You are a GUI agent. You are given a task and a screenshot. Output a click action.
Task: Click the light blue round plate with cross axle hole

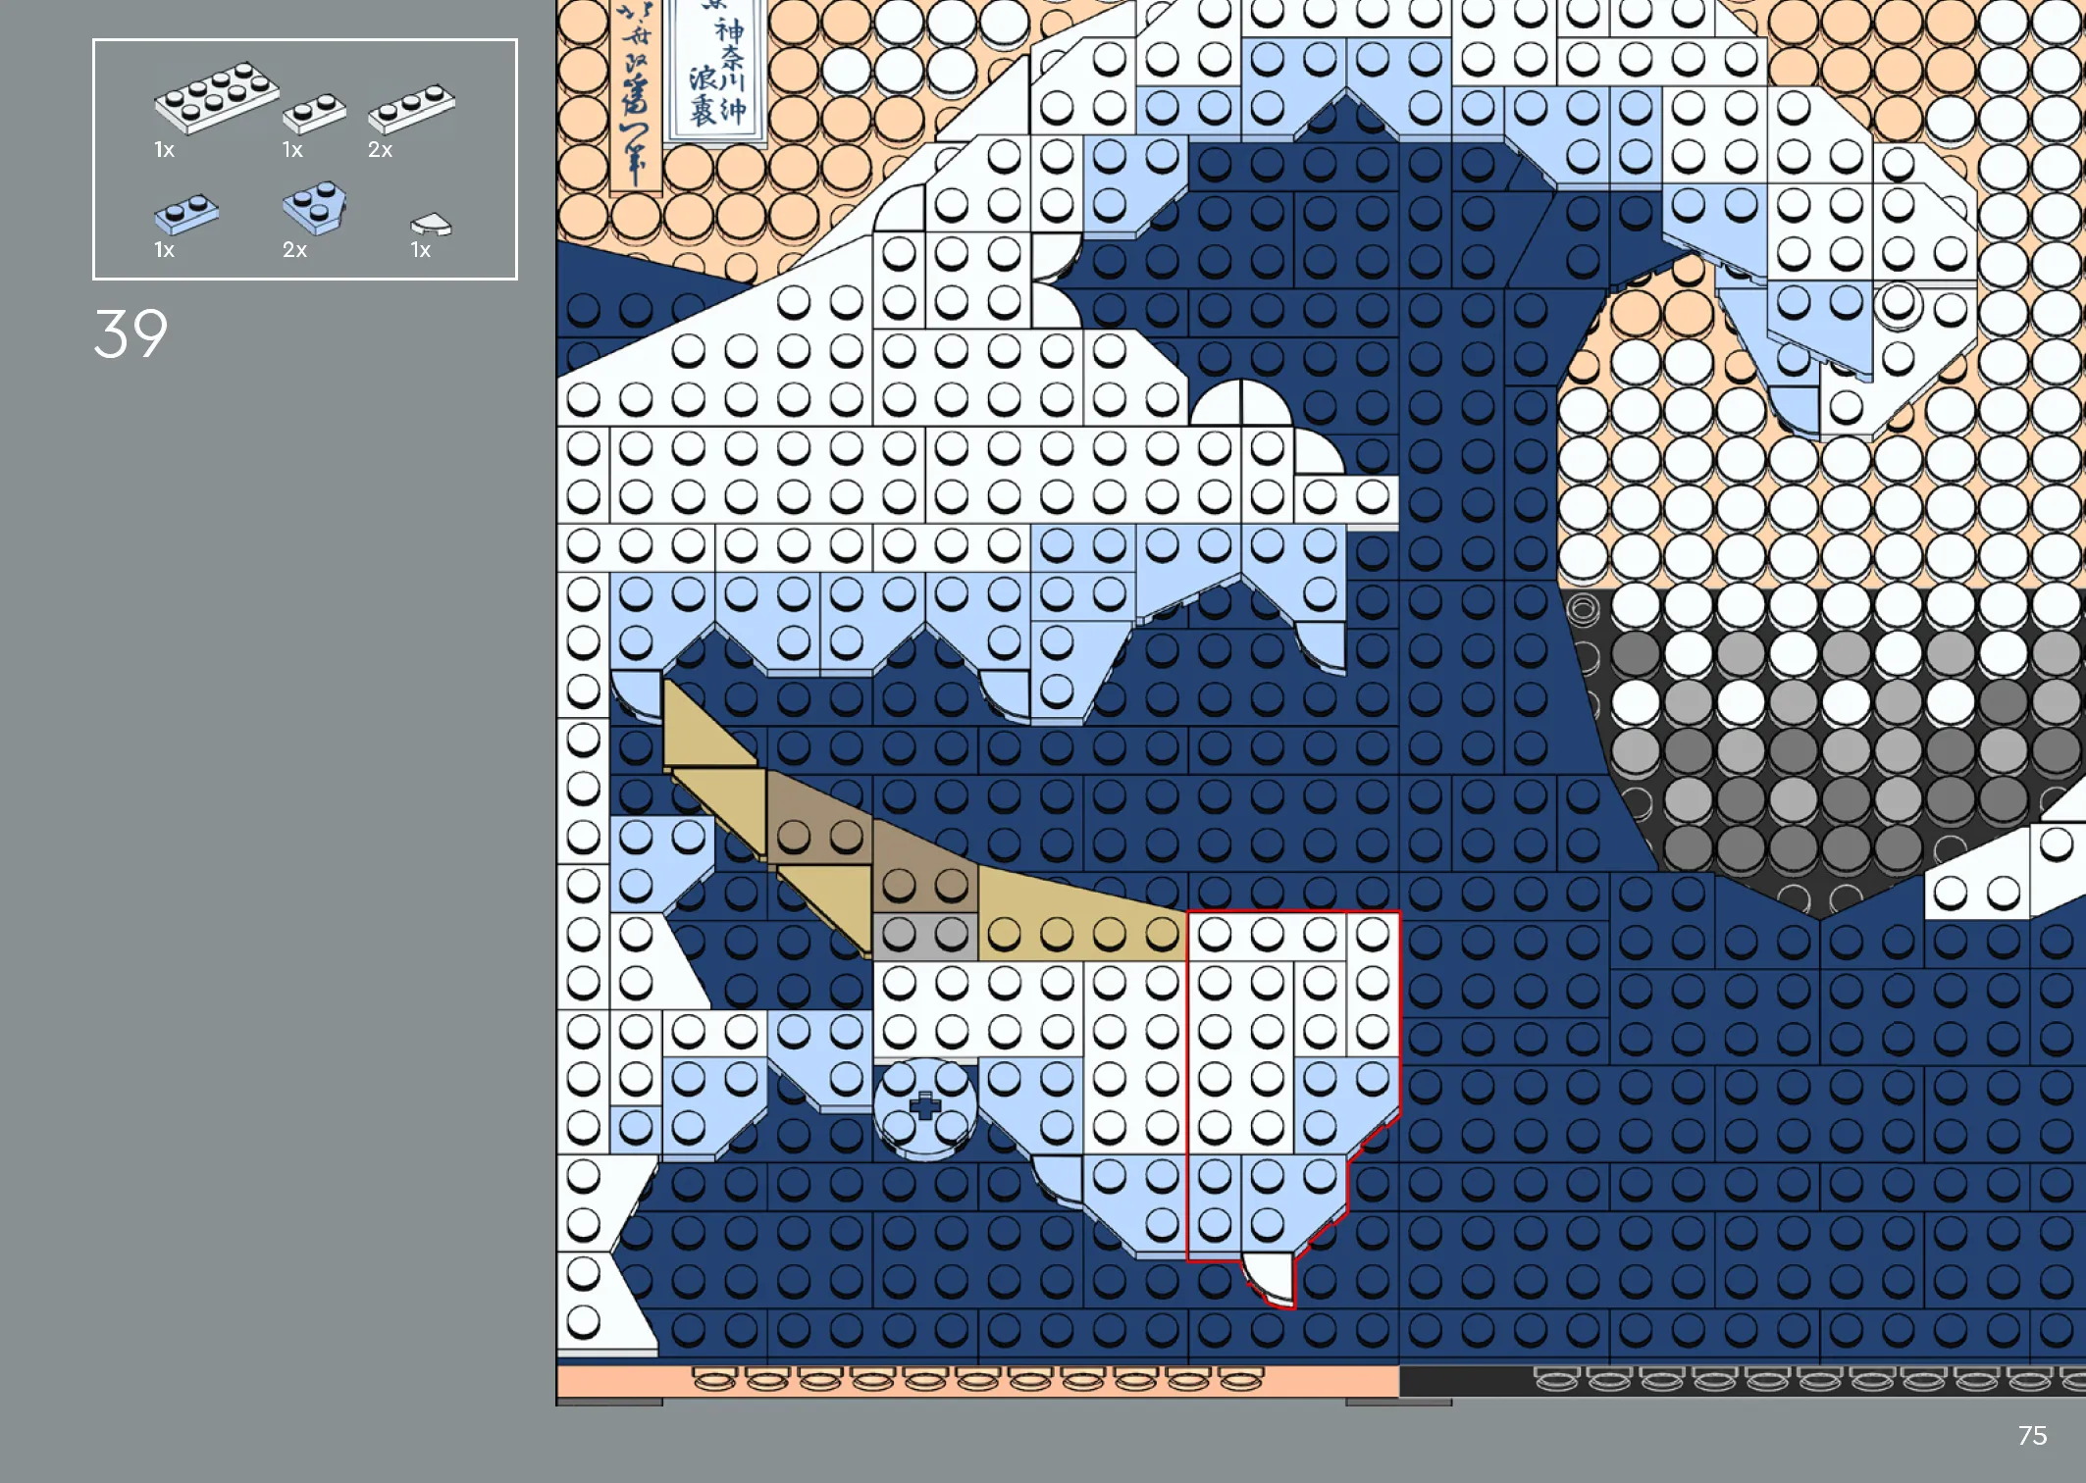924,1108
